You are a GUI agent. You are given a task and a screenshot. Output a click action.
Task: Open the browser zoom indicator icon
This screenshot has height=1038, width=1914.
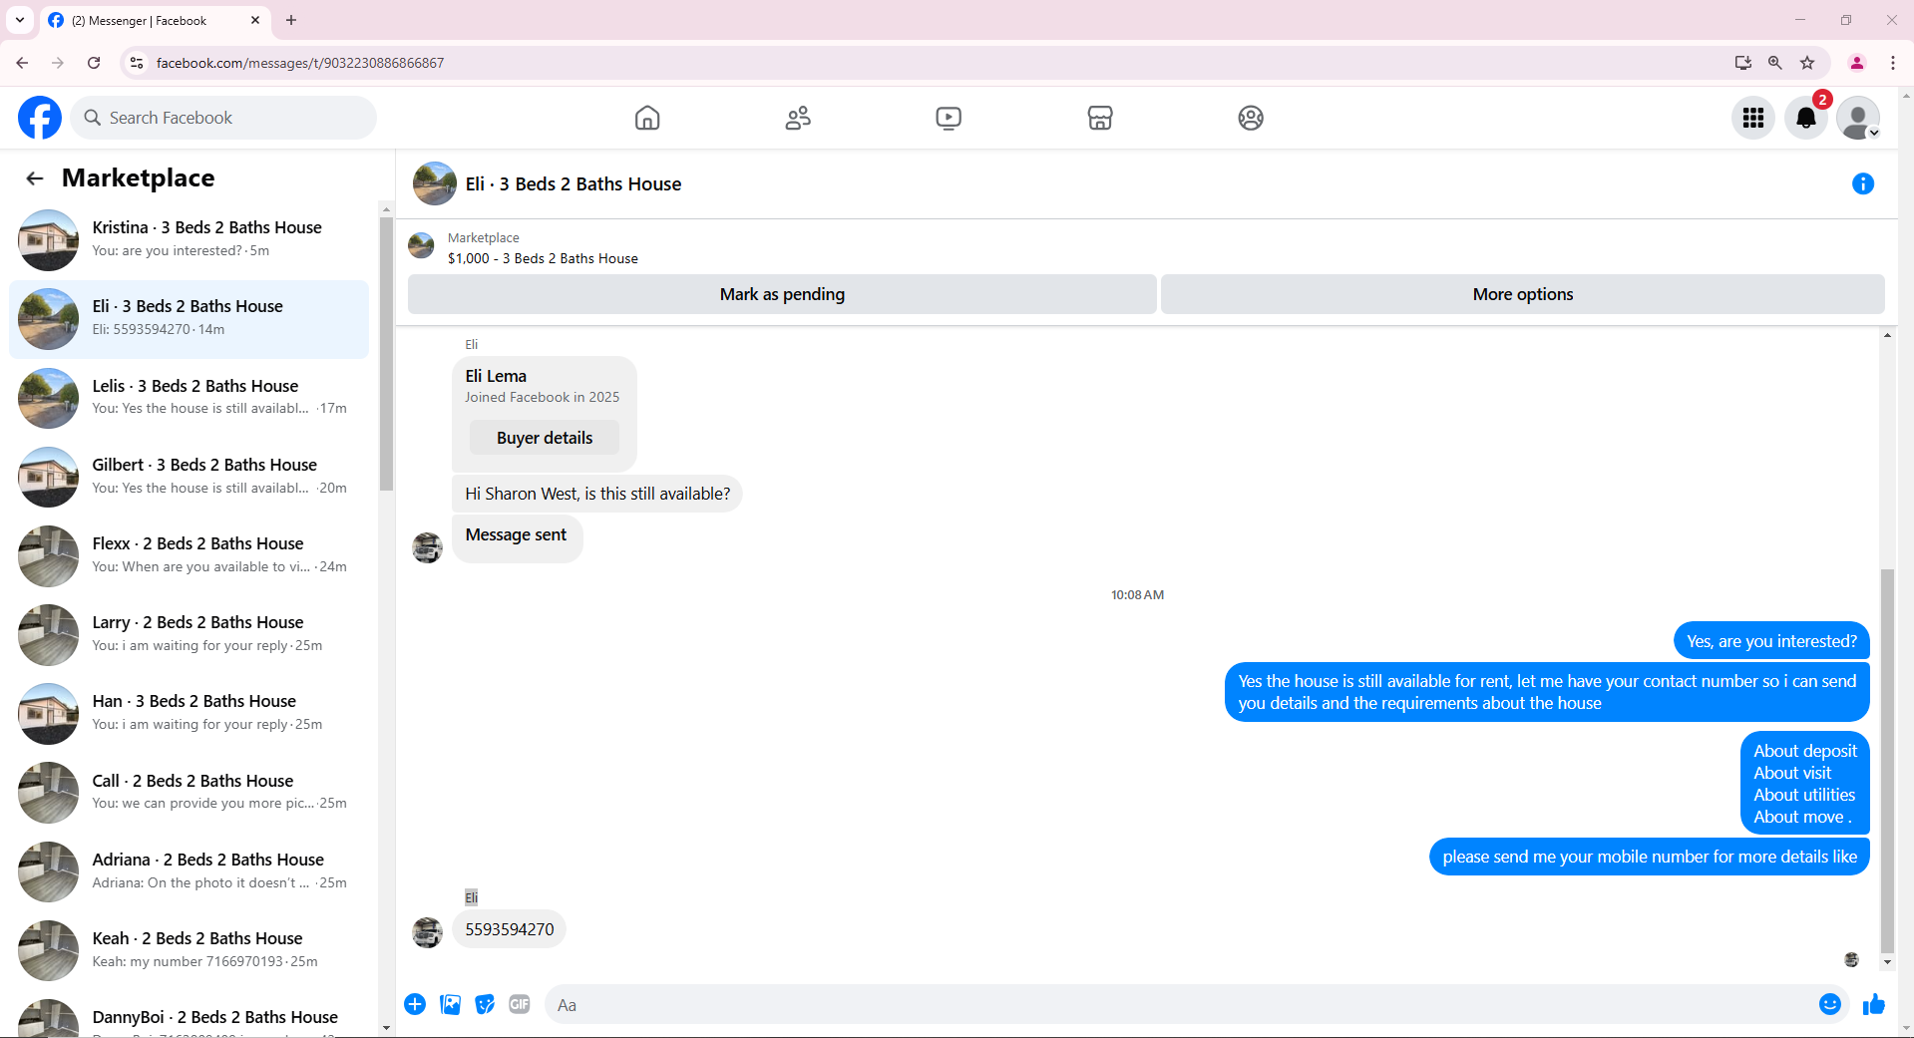[1775, 63]
